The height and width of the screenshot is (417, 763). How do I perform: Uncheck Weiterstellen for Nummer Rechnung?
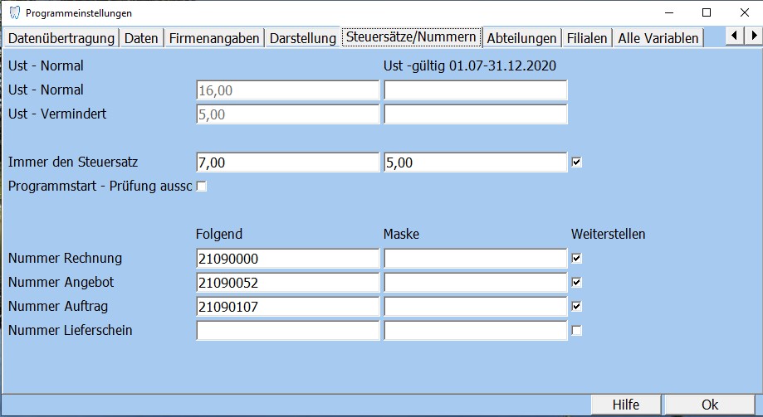point(577,259)
